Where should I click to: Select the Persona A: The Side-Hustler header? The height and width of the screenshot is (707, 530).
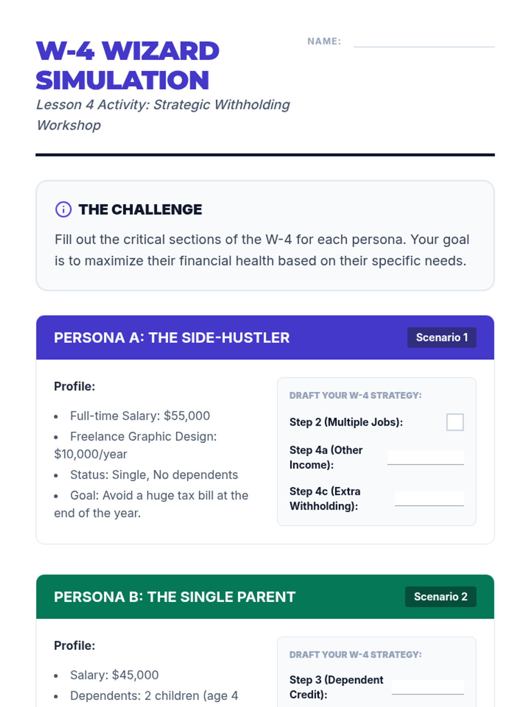pyautogui.click(x=265, y=338)
